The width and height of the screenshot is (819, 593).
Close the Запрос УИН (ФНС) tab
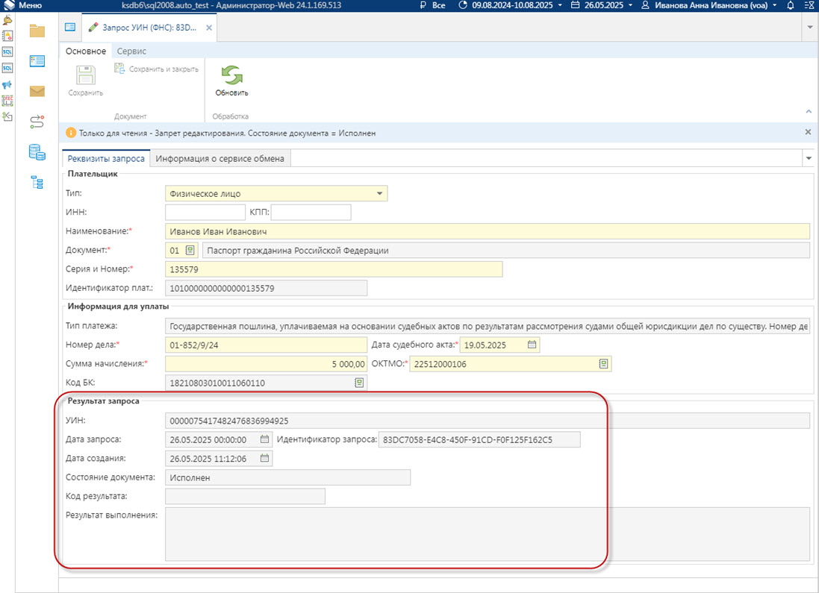pyautogui.click(x=209, y=28)
